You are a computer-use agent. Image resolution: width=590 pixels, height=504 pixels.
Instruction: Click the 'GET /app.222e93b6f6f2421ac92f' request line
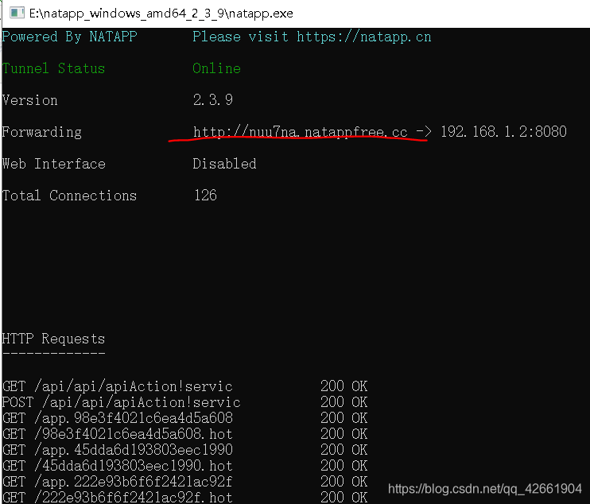click(118, 482)
